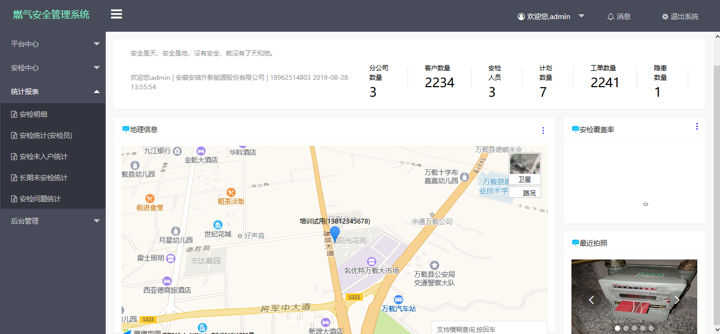Screen dimensions: 720x334
Task: Click the 最近拍照 panel chart icon
Action: tap(574, 243)
